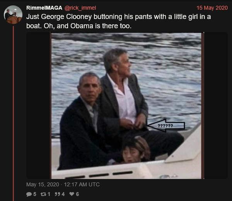
Task: Click the arrow with question marks in photo
Action: [x=166, y=126]
